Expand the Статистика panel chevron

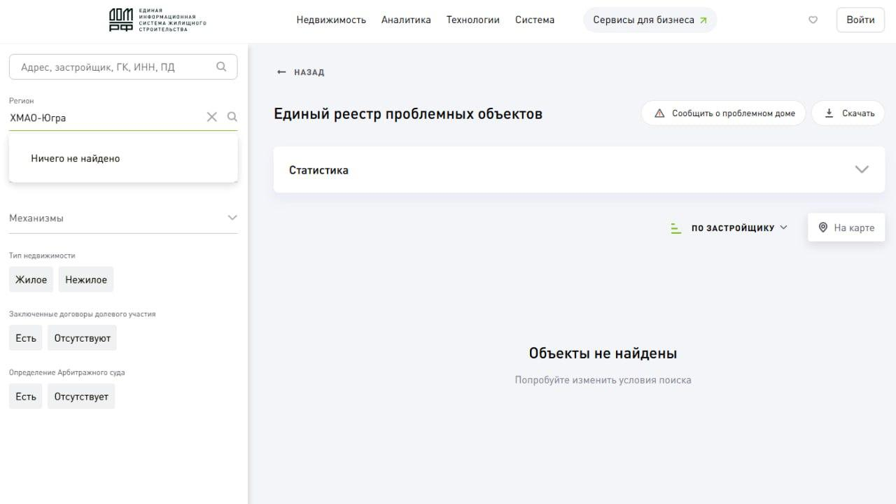point(862,169)
